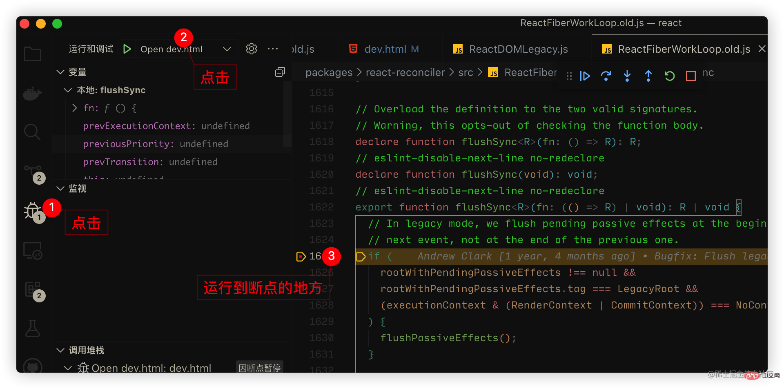Restart the debugging session
This screenshot has height=389, width=784.
click(x=669, y=76)
